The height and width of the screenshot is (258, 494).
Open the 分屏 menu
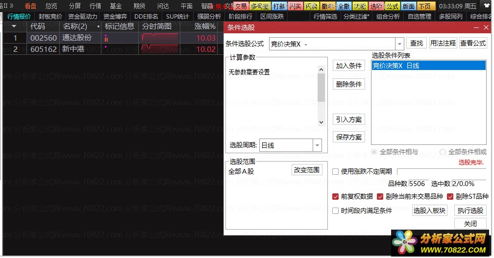tap(74, 6)
